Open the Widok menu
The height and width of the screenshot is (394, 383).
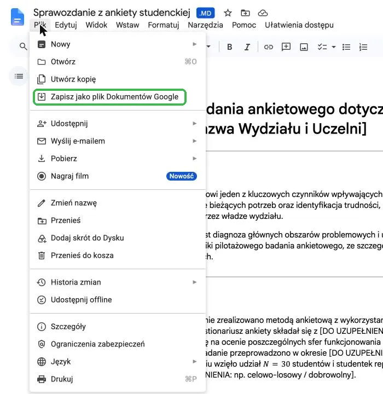pyautogui.click(x=96, y=25)
